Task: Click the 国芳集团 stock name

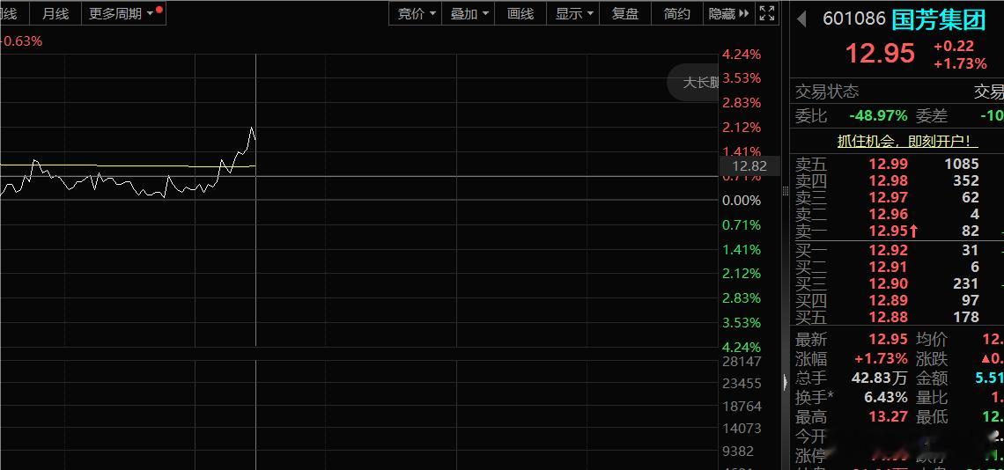Action: point(938,20)
